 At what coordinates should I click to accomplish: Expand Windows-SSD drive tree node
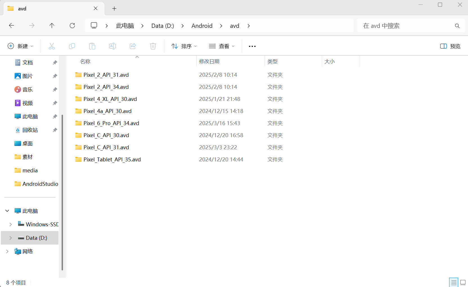click(x=11, y=224)
